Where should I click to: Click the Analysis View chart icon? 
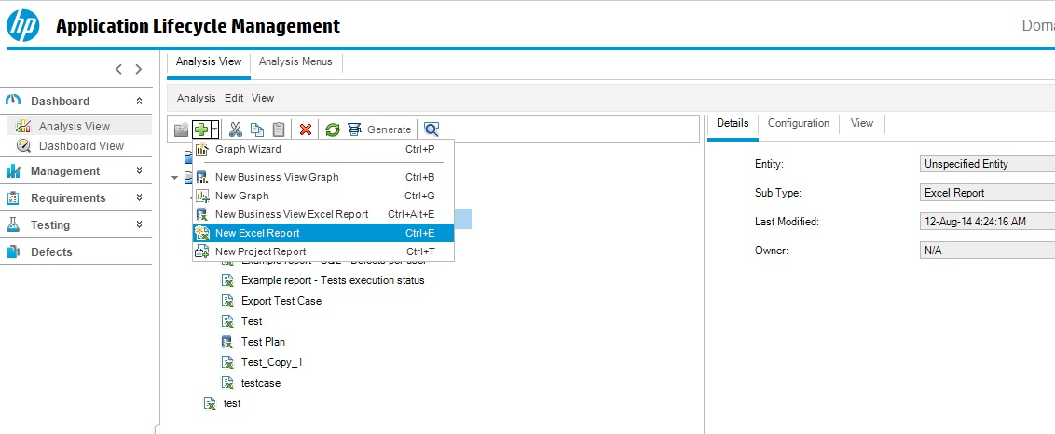point(23,127)
